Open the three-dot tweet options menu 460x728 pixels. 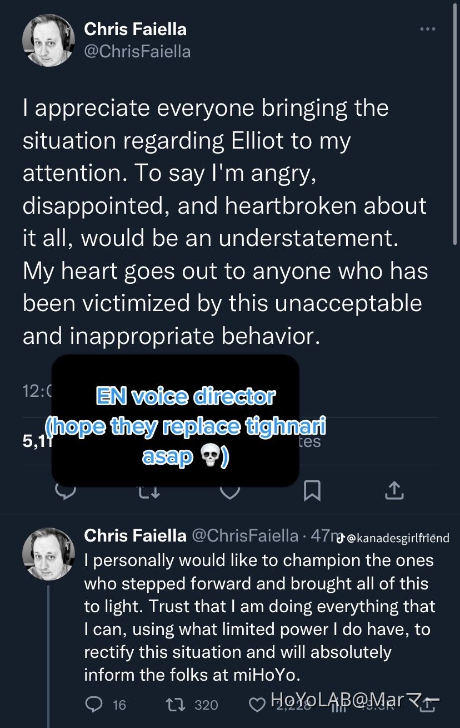click(x=428, y=29)
